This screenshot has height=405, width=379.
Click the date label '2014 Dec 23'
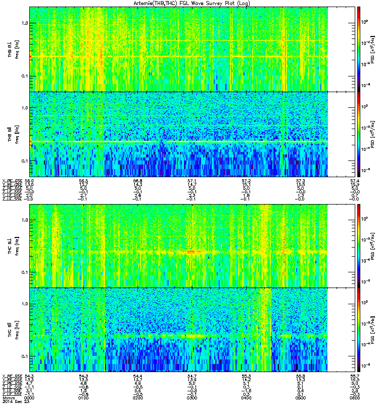[x=16, y=401]
